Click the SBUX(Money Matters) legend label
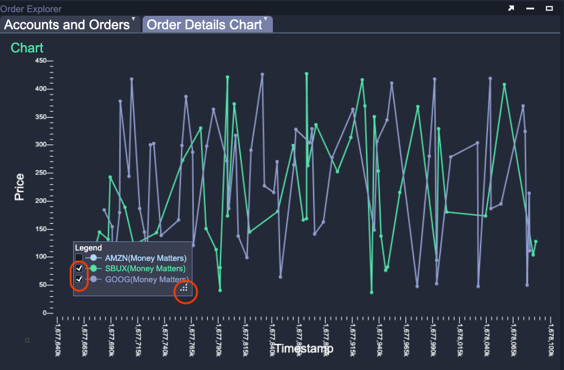564x370 pixels. pyautogui.click(x=146, y=269)
